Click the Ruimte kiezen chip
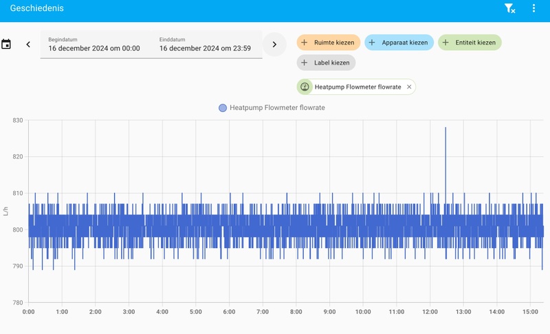 [329, 43]
